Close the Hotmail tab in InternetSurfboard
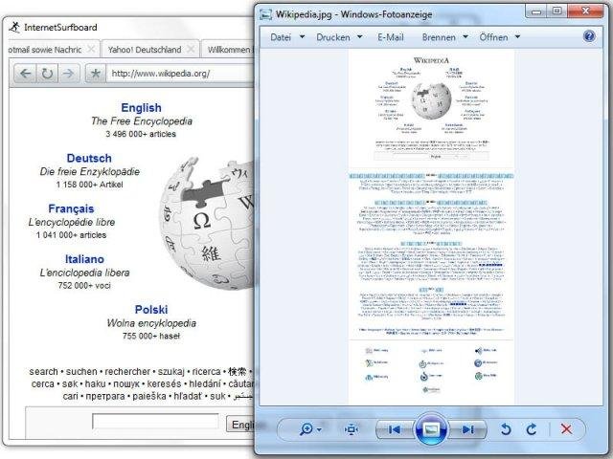 pos(91,49)
